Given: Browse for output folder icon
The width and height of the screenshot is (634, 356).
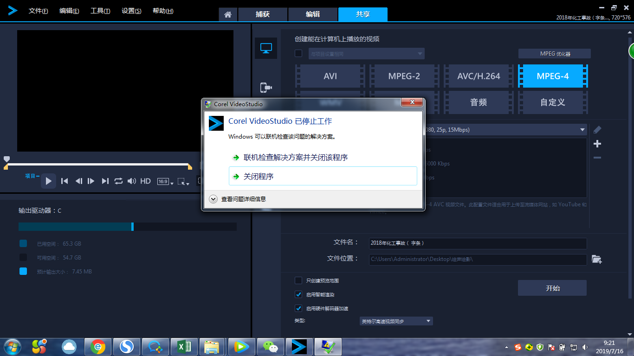Looking at the screenshot, I should coord(597,259).
